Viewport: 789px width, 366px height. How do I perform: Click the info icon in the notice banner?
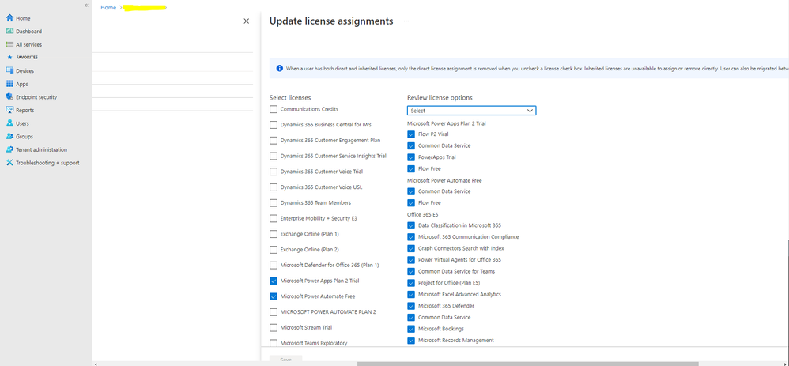pos(280,68)
